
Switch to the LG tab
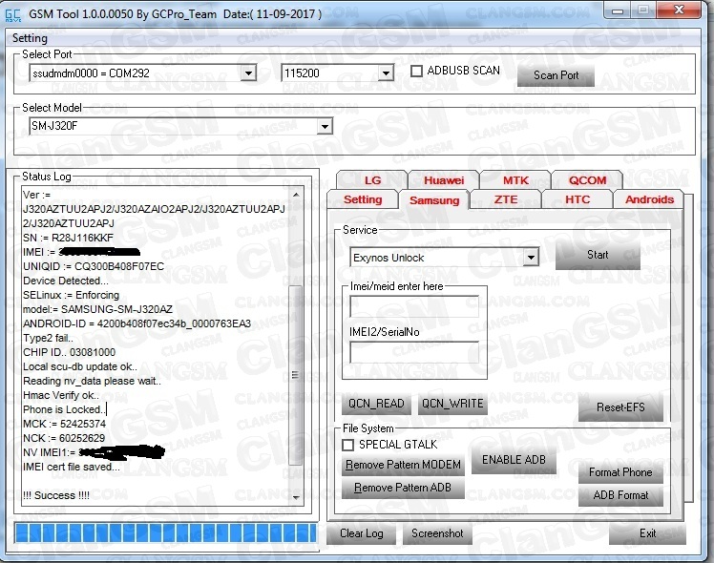click(372, 180)
